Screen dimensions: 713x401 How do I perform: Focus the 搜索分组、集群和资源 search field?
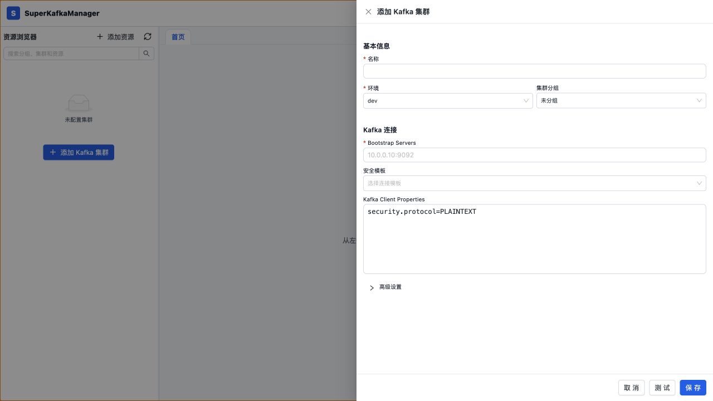click(x=71, y=53)
